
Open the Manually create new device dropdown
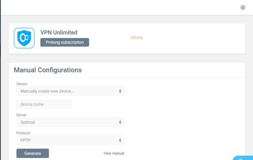click(x=70, y=91)
